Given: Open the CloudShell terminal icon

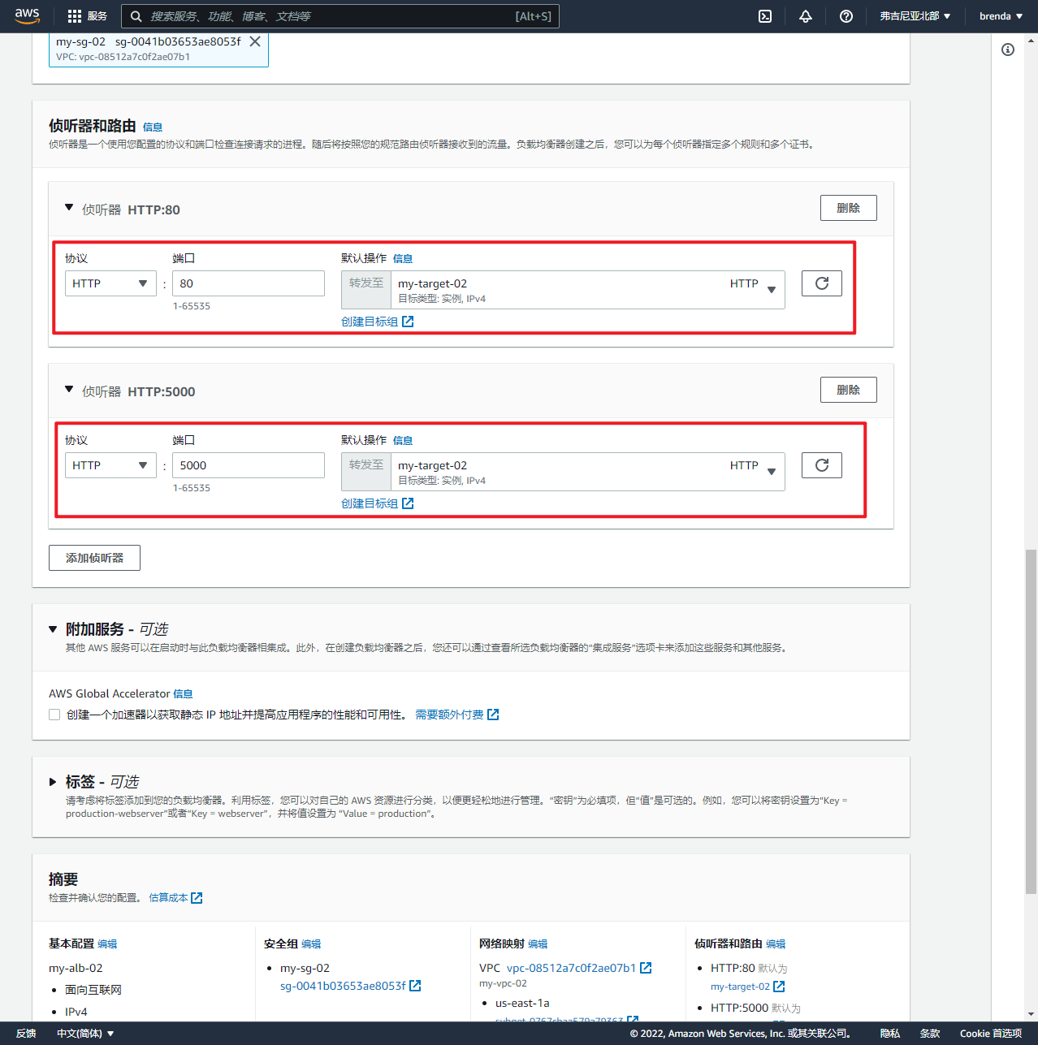Looking at the screenshot, I should click(765, 16).
